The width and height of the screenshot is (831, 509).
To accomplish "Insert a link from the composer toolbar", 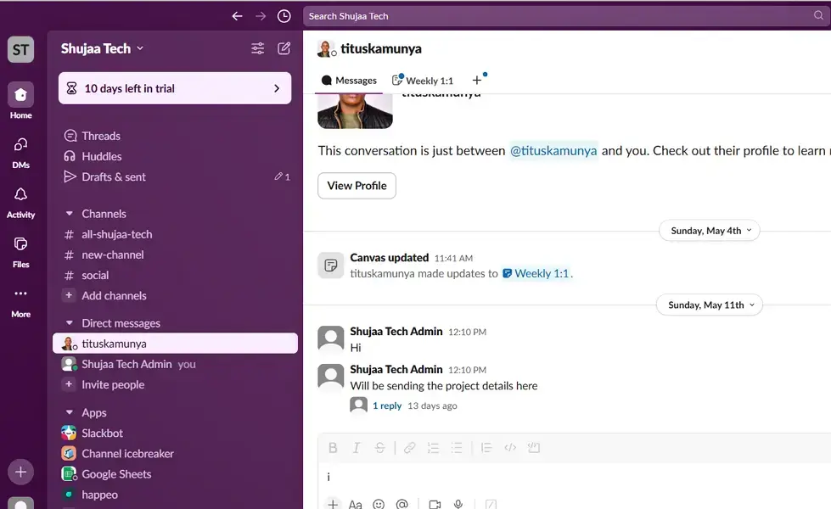I will [x=409, y=448].
